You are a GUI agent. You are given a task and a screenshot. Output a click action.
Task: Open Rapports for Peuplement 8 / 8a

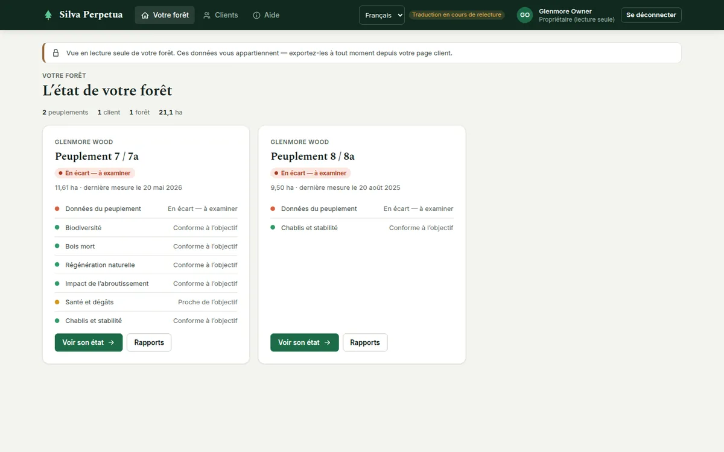365,342
